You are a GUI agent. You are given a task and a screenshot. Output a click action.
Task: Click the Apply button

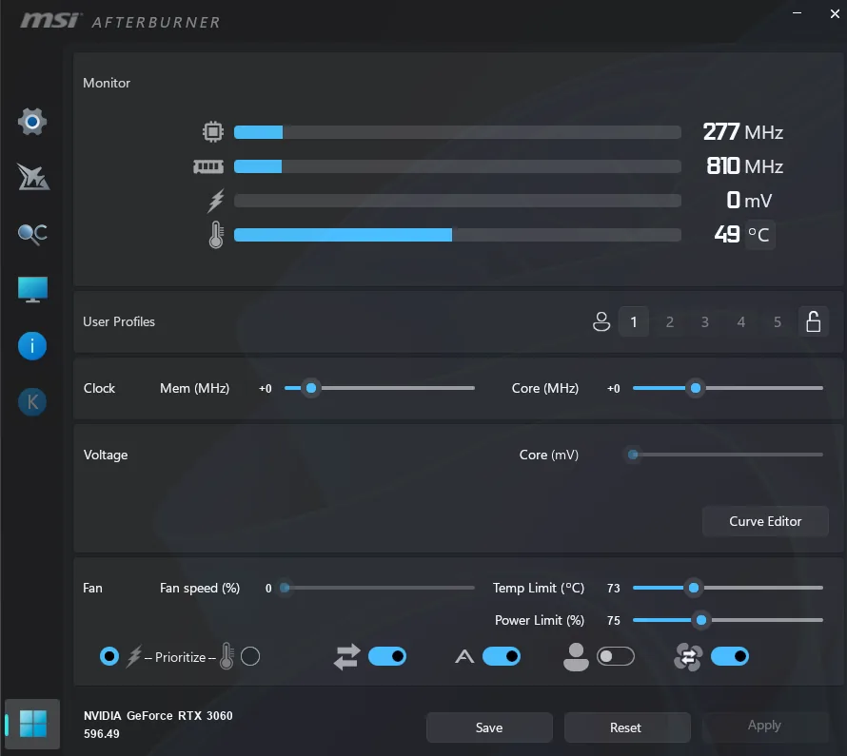pos(765,726)
